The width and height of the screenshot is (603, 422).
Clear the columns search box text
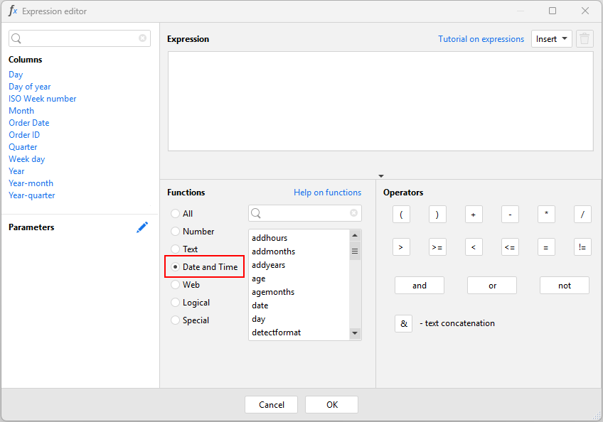142,38
